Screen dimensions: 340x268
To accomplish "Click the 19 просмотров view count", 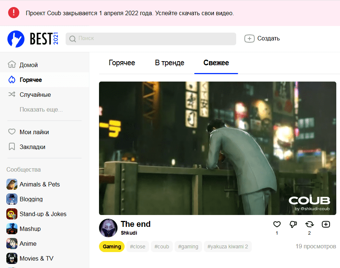I will (316, 247).
